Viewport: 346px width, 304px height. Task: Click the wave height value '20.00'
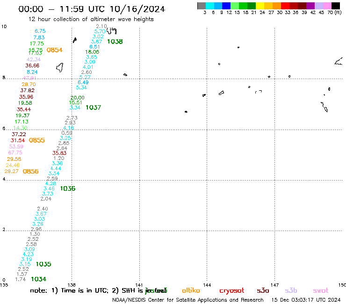coord(78,98)
